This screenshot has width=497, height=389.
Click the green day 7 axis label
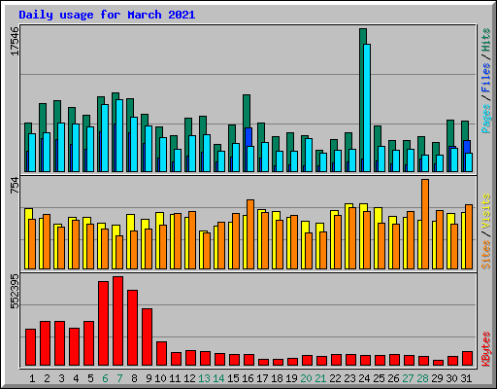119,378
